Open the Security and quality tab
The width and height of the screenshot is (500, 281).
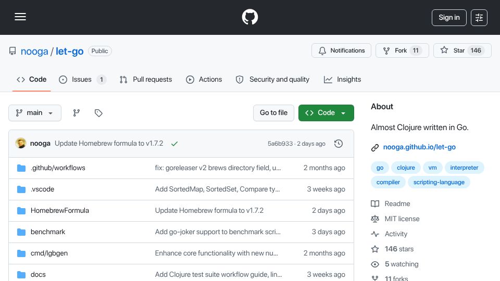(272, 79)
